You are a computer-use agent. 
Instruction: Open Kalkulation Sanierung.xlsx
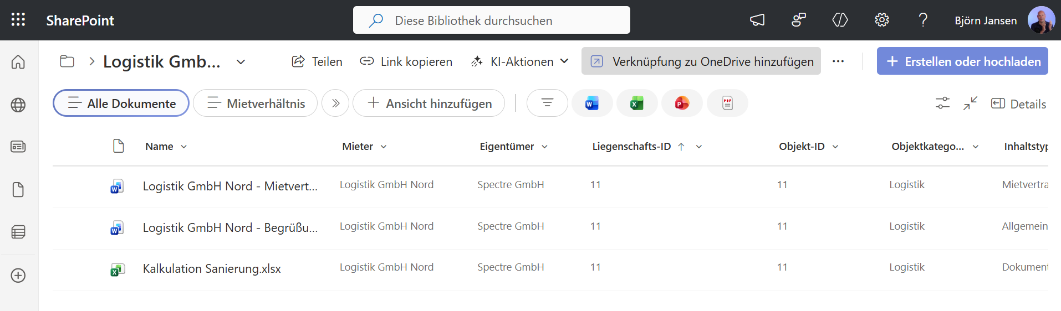pos(212,268)
